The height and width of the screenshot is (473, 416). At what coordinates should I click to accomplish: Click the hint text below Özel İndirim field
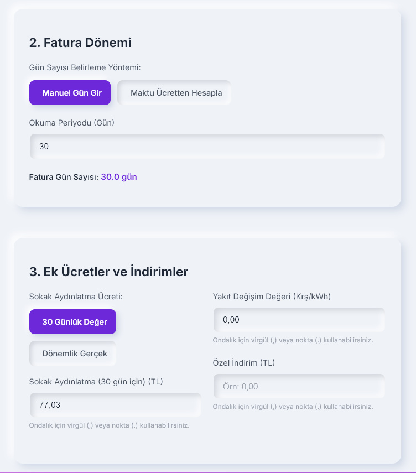(x=293, y=407)
